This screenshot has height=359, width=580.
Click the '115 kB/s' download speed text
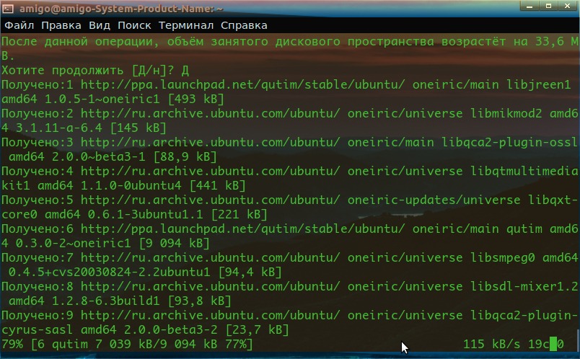491,344
